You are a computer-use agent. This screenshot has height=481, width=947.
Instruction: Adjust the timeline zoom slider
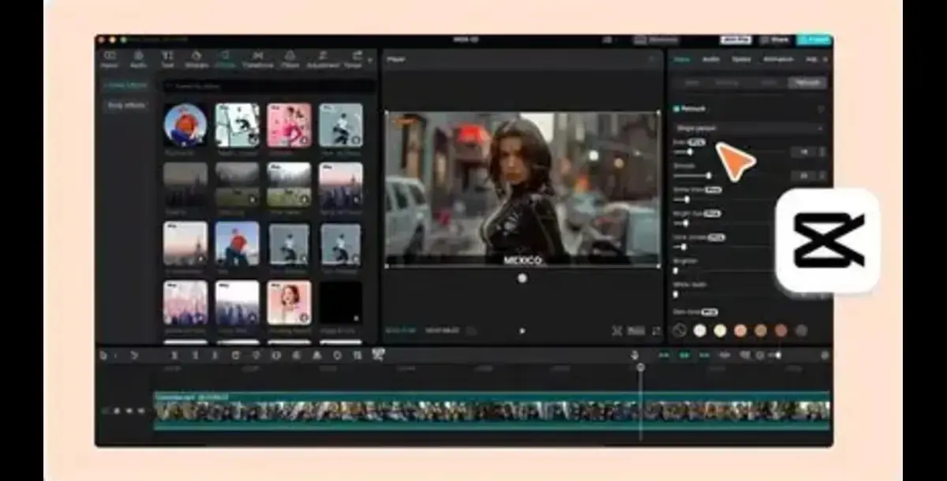coord(779,356)
